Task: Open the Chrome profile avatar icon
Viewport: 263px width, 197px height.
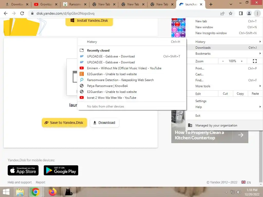Action: pos(249,13)
